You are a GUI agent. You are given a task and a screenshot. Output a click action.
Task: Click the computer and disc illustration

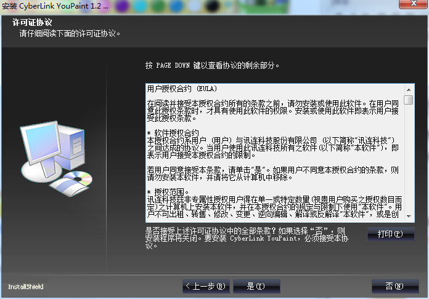point(56,158)
